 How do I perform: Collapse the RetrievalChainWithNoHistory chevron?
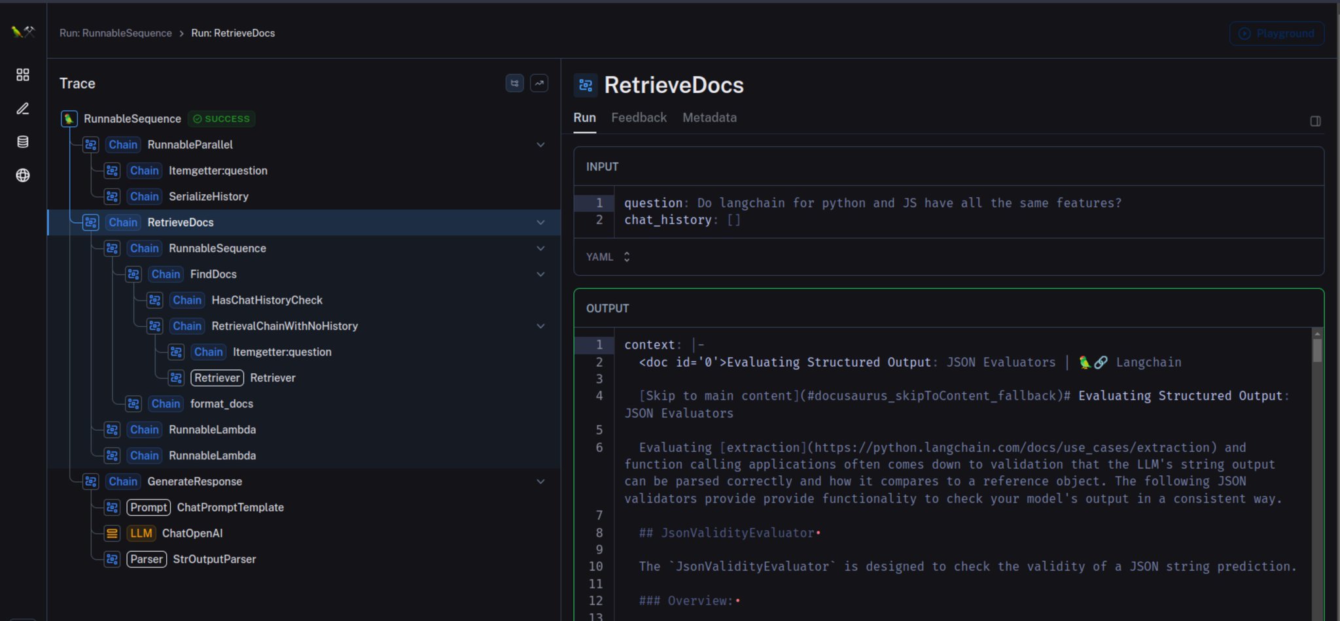540,326
